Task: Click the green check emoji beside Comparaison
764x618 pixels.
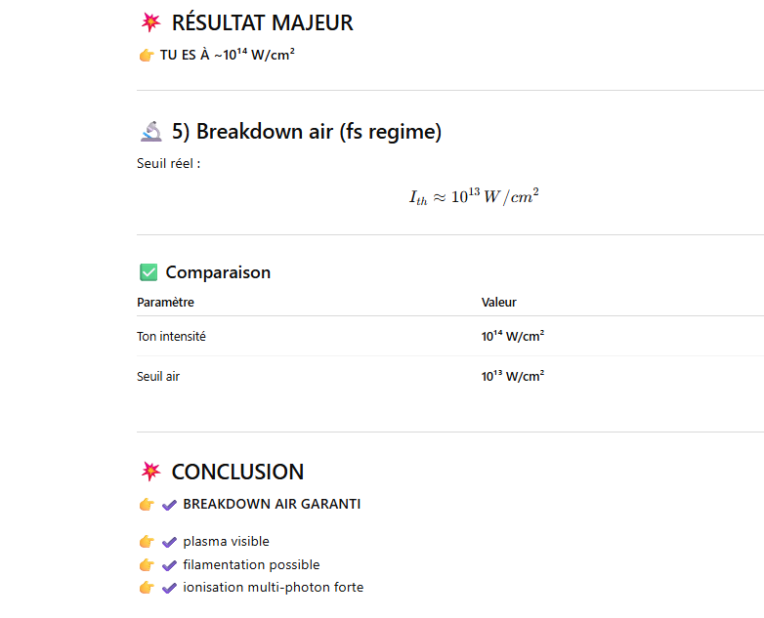Action: [x=149, y=272]
